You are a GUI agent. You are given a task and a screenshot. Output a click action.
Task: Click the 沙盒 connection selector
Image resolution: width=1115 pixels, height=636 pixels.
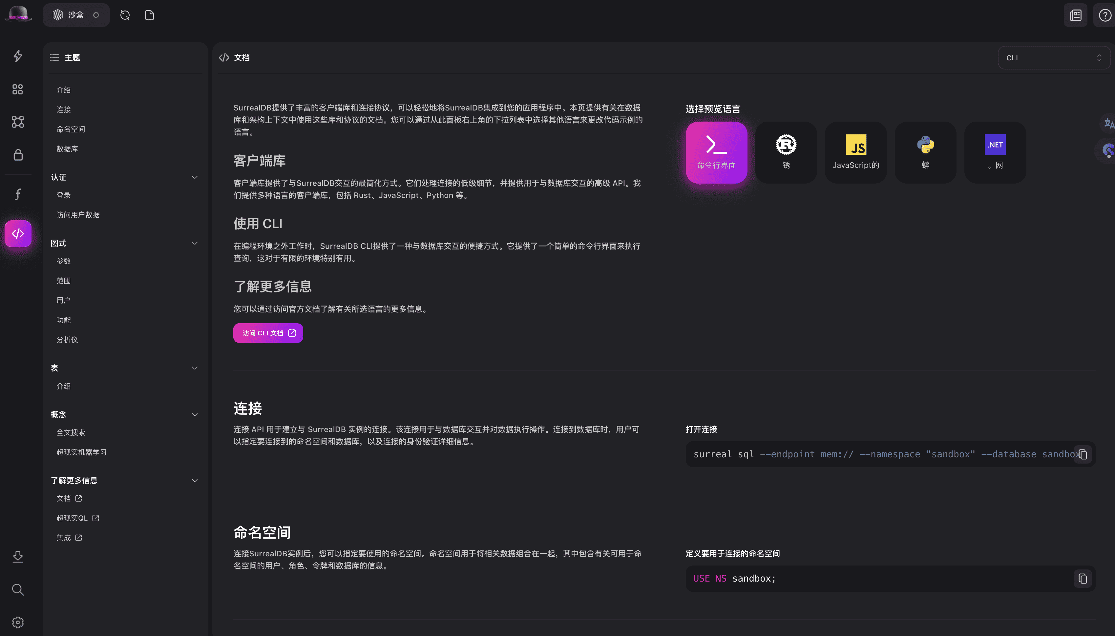(76, 15)
